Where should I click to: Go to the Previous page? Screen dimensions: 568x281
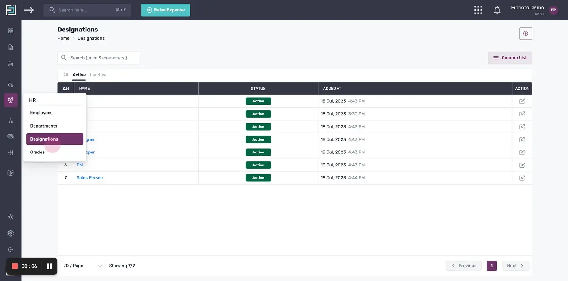(x=464, y=266)
